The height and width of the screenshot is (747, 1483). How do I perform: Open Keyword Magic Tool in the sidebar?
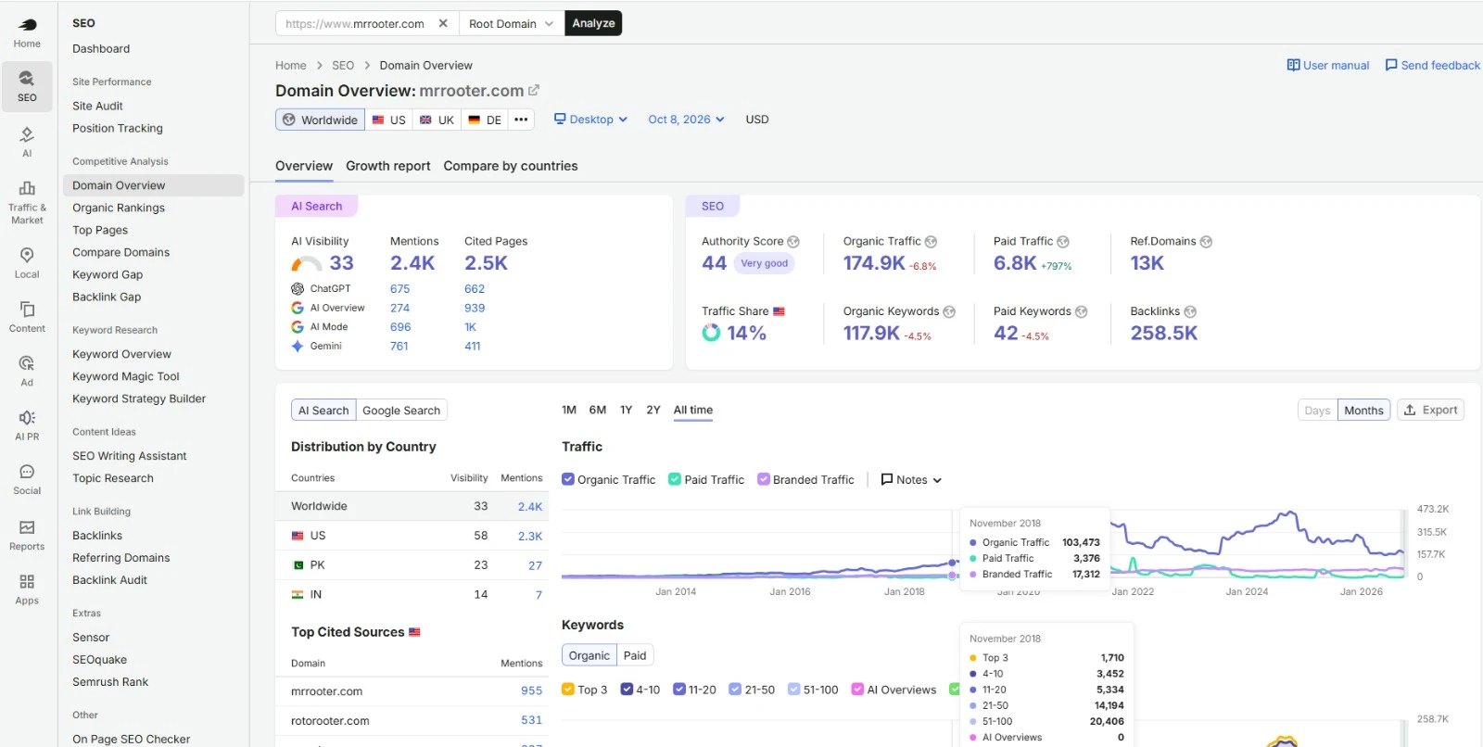click(126, 376)
